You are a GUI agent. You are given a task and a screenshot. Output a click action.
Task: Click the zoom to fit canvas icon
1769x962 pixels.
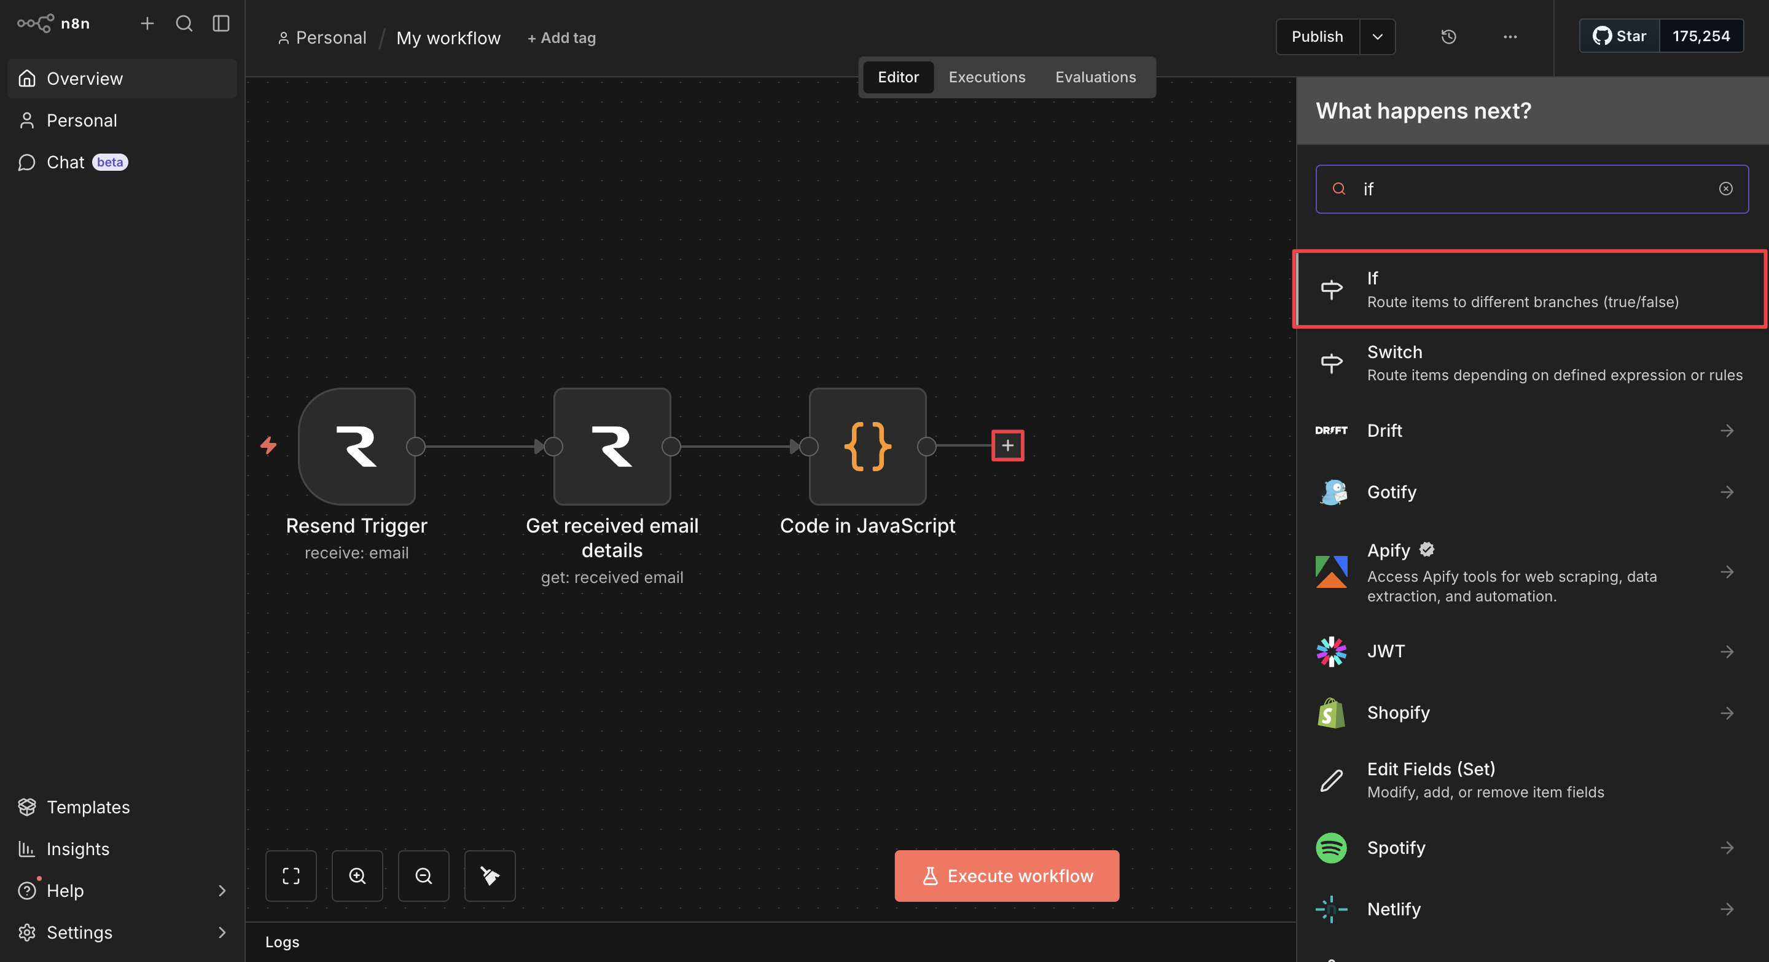291,875
